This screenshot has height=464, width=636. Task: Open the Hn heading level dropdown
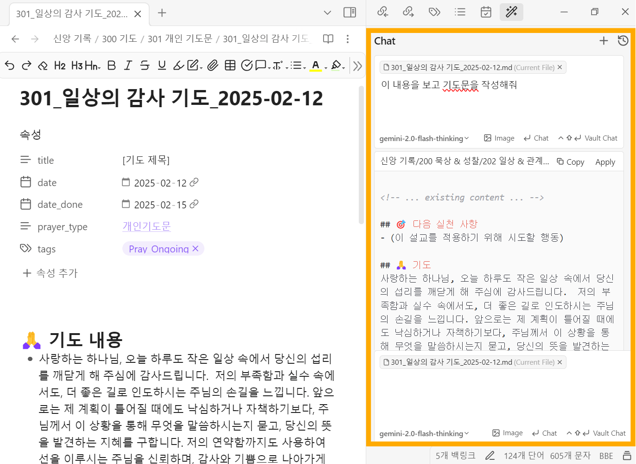click(x=93, y=65)
